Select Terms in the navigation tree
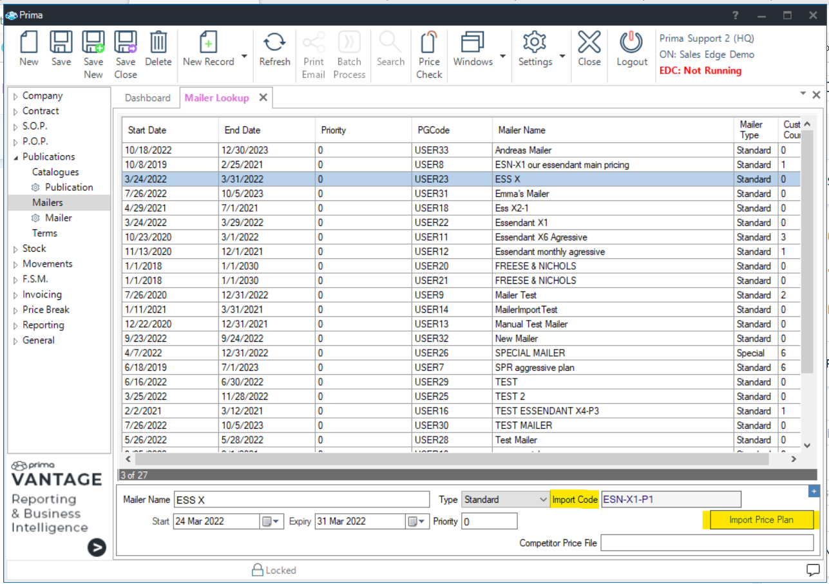This screenshot has height=584, width=829. pos(44,233)
